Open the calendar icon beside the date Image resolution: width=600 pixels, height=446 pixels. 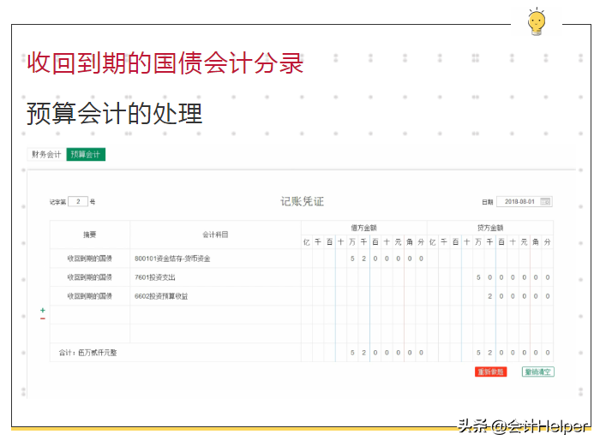coord(546,201)
